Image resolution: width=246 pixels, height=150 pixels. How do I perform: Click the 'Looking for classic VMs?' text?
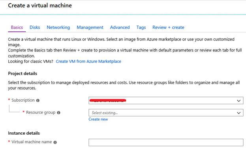tap(30, 61)
